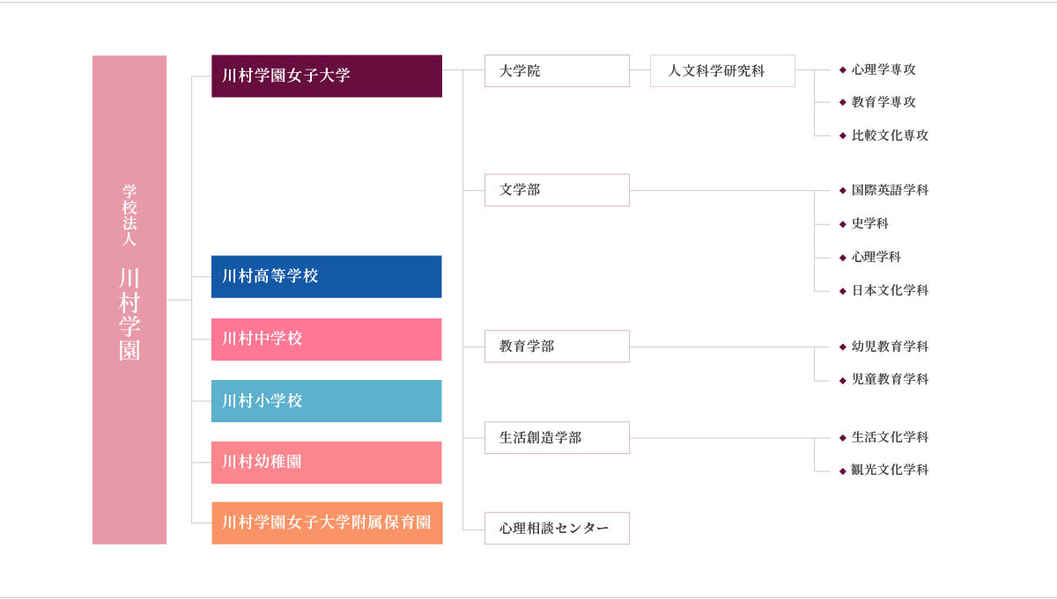The width and height of the screenshot is (1057, 599).
Task: Select the pink 川村中学校 block
Action: [x=326, y=339]
